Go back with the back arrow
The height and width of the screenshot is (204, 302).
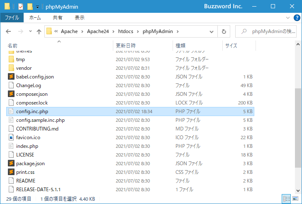(8, 31)
